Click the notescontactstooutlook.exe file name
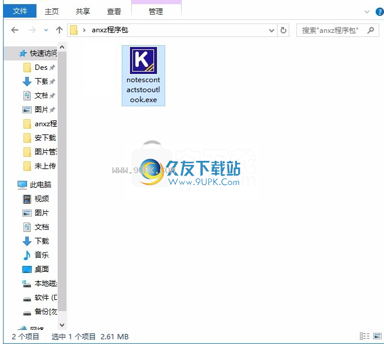This screenshot has height=344, width=384. click(143, 90)
